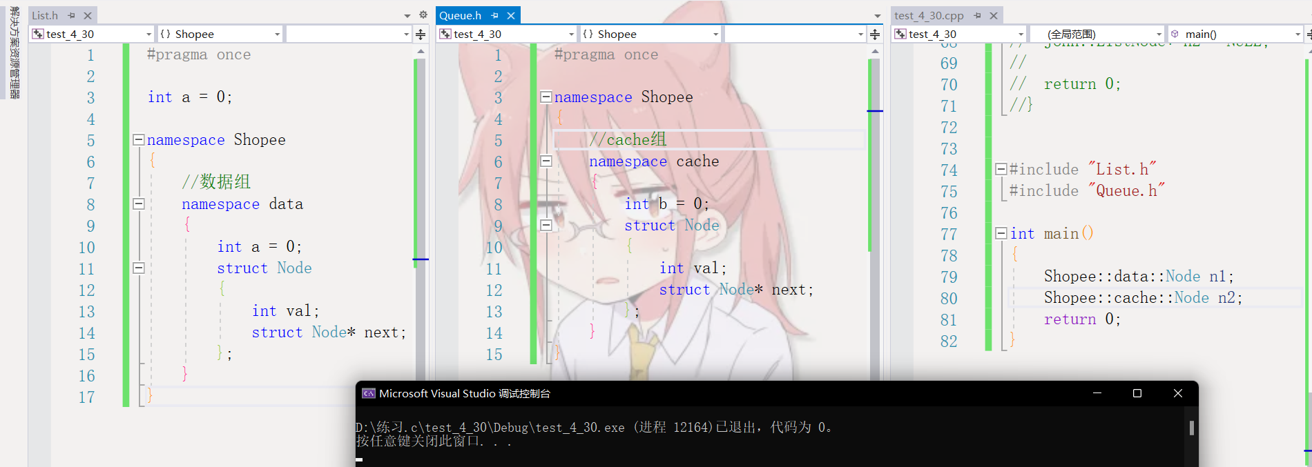Collapse #include block in test_4_30.cpp
The image size is (1312, 467).
tap(1001, 170)
